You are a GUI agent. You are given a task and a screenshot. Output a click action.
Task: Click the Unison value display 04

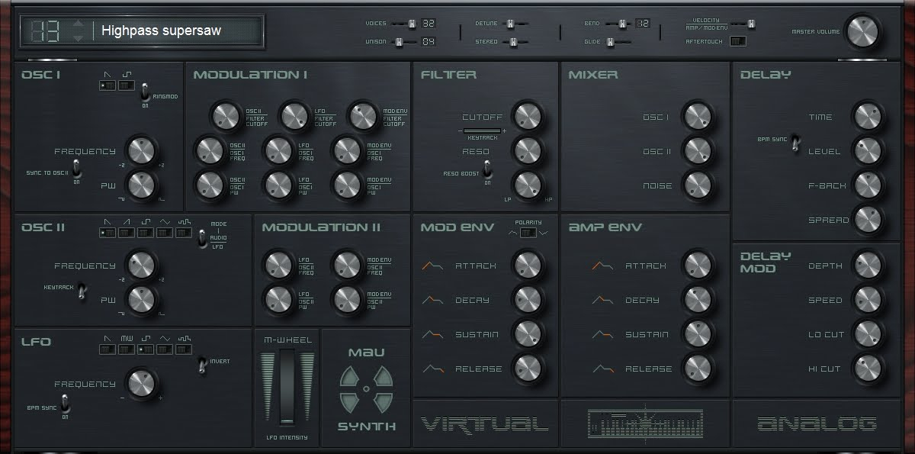429,42
